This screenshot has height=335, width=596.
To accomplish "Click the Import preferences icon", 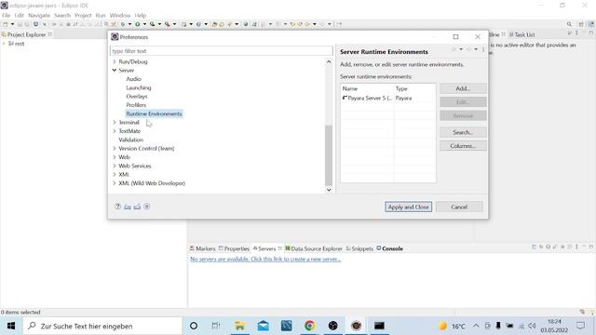I will click(128, 207).
